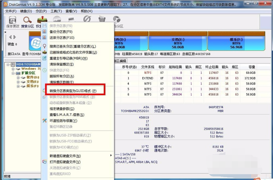Click the previous disk left arrow

[11, 37]
